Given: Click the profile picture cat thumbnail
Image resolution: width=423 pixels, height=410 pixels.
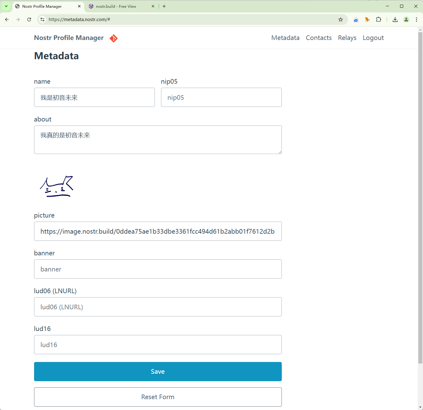Looking at the screenshot, I should (57, 187).
